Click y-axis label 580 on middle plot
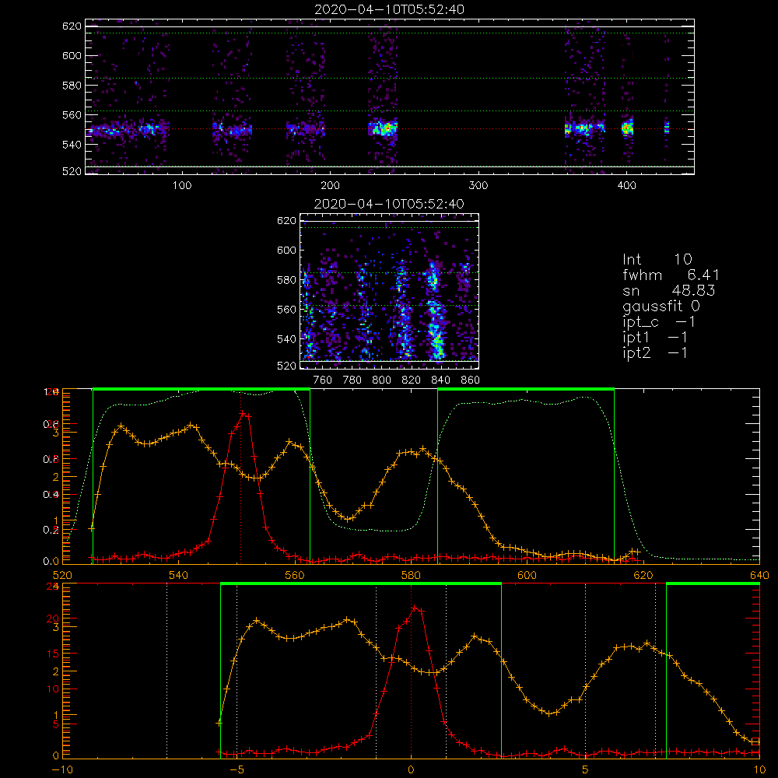The height and width of the screenshot is (778, 778). [287, 280]
